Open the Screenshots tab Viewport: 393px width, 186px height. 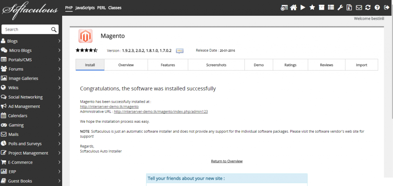pos(216,65)
